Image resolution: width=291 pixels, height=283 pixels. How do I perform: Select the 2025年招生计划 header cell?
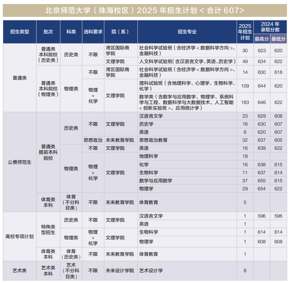(245, 32)
